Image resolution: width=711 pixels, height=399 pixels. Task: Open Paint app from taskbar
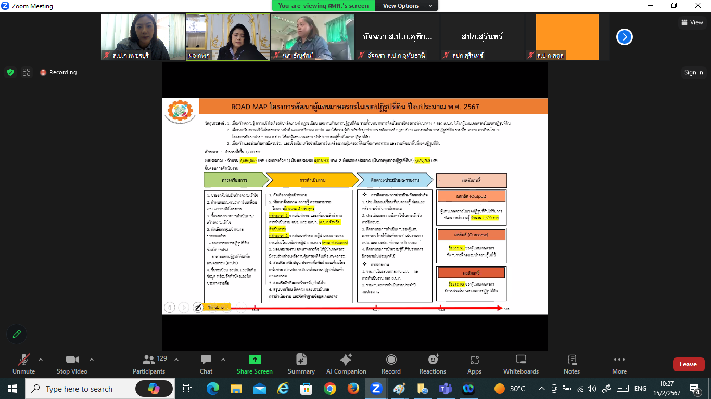400,389
